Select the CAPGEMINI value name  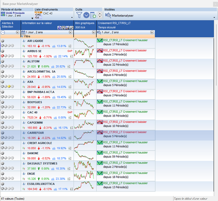pos(35,122)
